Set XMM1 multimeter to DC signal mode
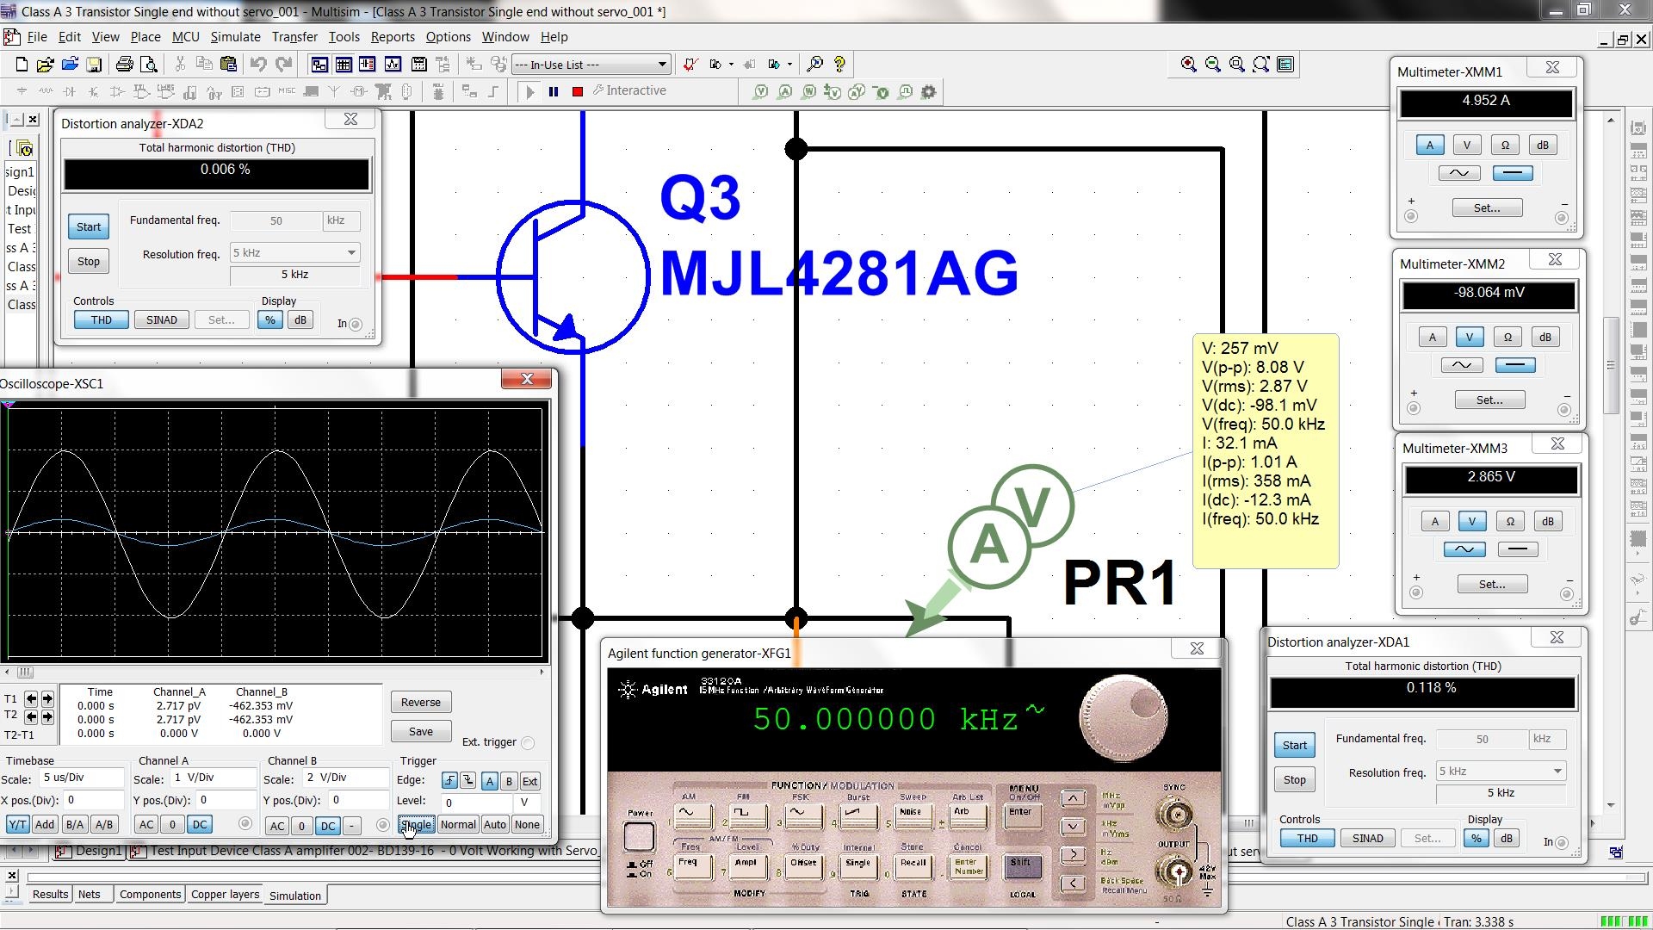Image resolution: width=1653 pixels, height=930 pixels. [x=1512, y=173]
